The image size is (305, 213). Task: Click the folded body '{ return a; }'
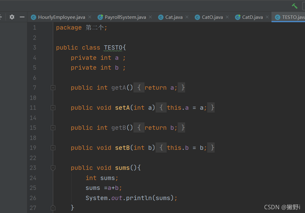coord(159,88)
